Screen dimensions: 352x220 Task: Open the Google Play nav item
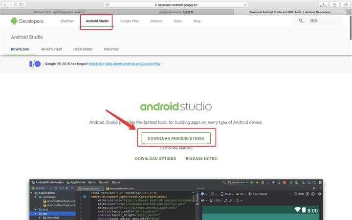[129, 21]
